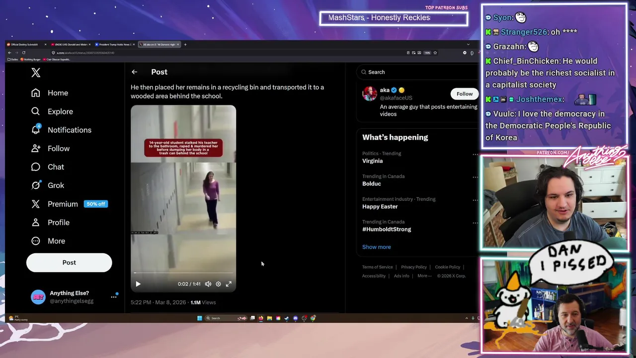Expand the footer More menu
Image resolution: width=636 pixels, height=358 pixels.
tap(424, 276)
